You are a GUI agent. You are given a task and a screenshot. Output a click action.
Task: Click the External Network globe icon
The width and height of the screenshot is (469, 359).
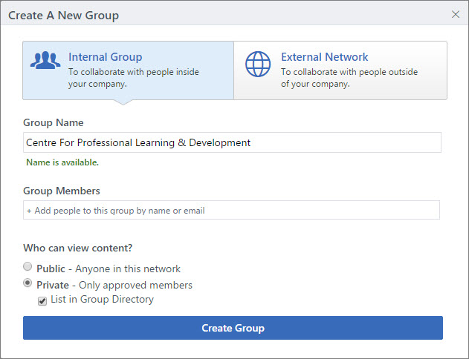257,65
